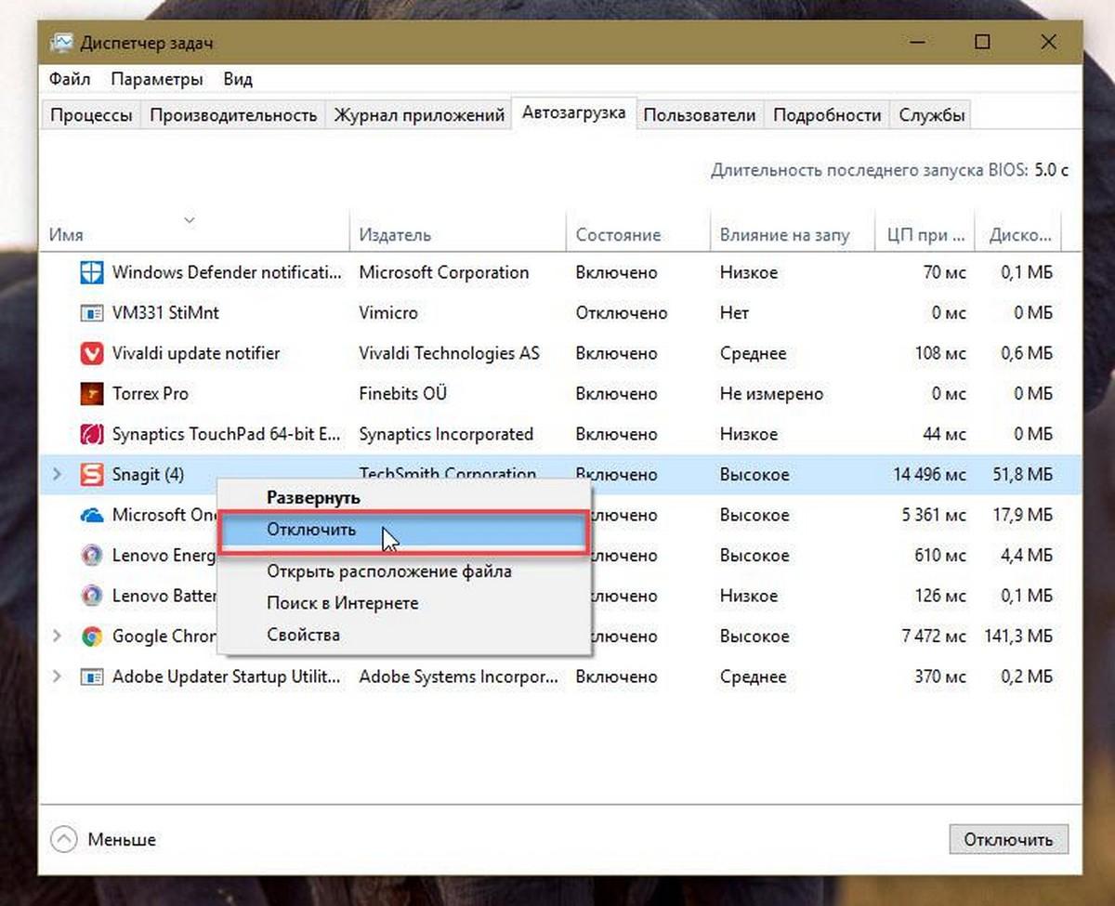Choose Открыть расположение файла in context menu
The width and height of the screenshot is (1115, 906).
point(403,571)
